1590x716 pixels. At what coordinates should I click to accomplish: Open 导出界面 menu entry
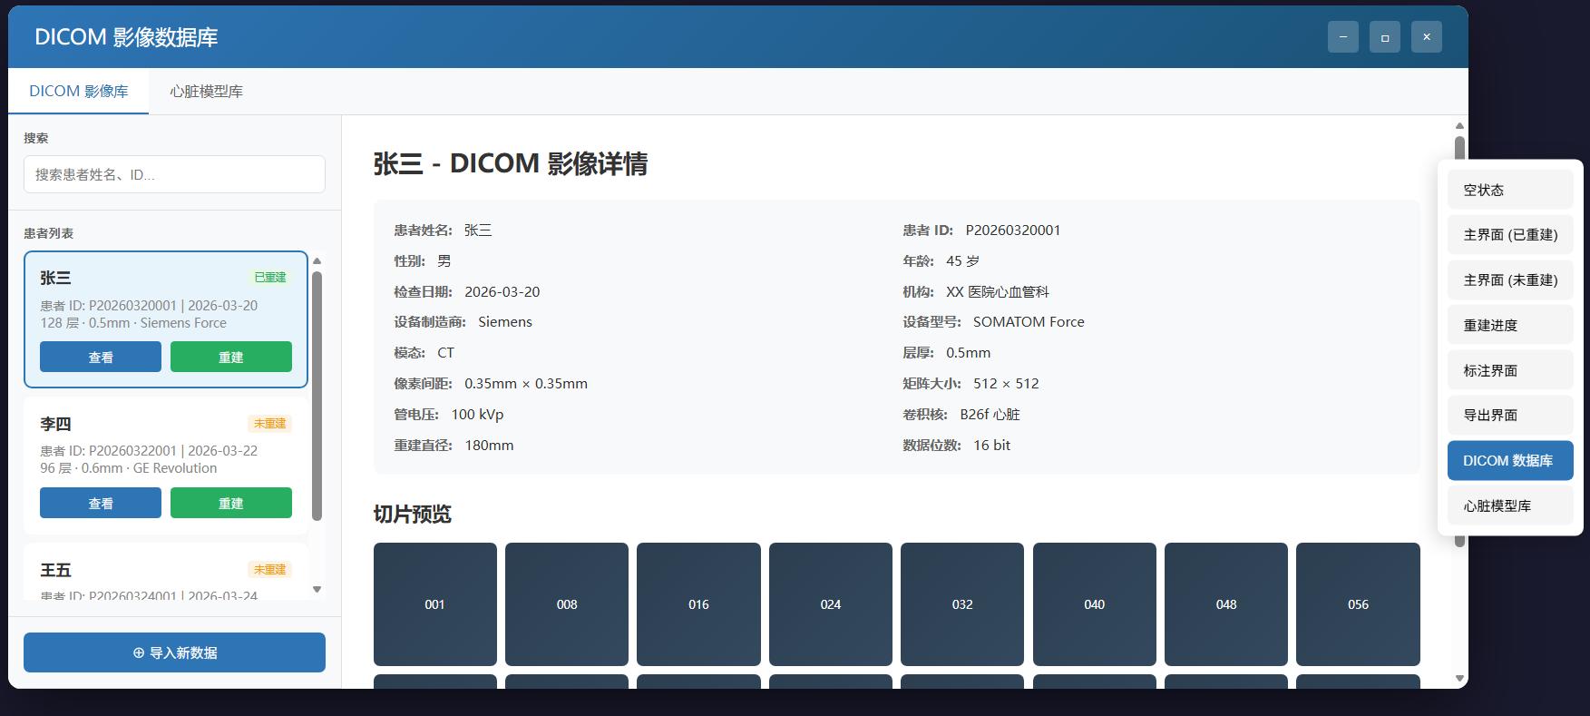pos(1510,416)
